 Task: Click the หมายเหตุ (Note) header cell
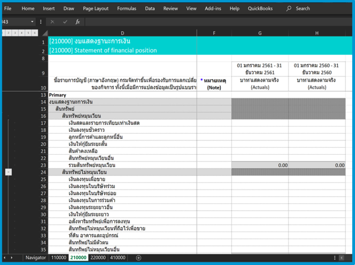(x=214, y=84)
